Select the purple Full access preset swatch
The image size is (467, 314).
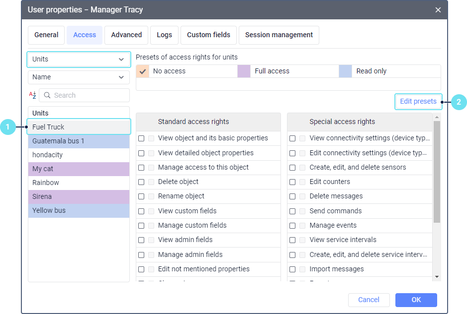(x=244, y=71)
